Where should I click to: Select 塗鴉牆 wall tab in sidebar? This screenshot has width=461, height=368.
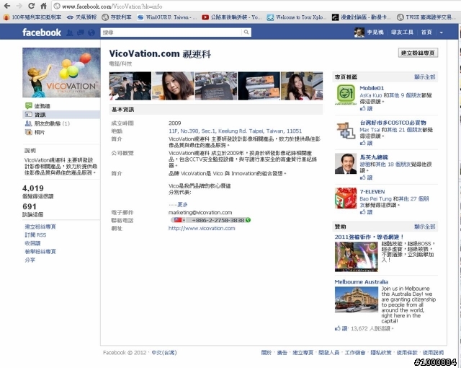[61, 105]
